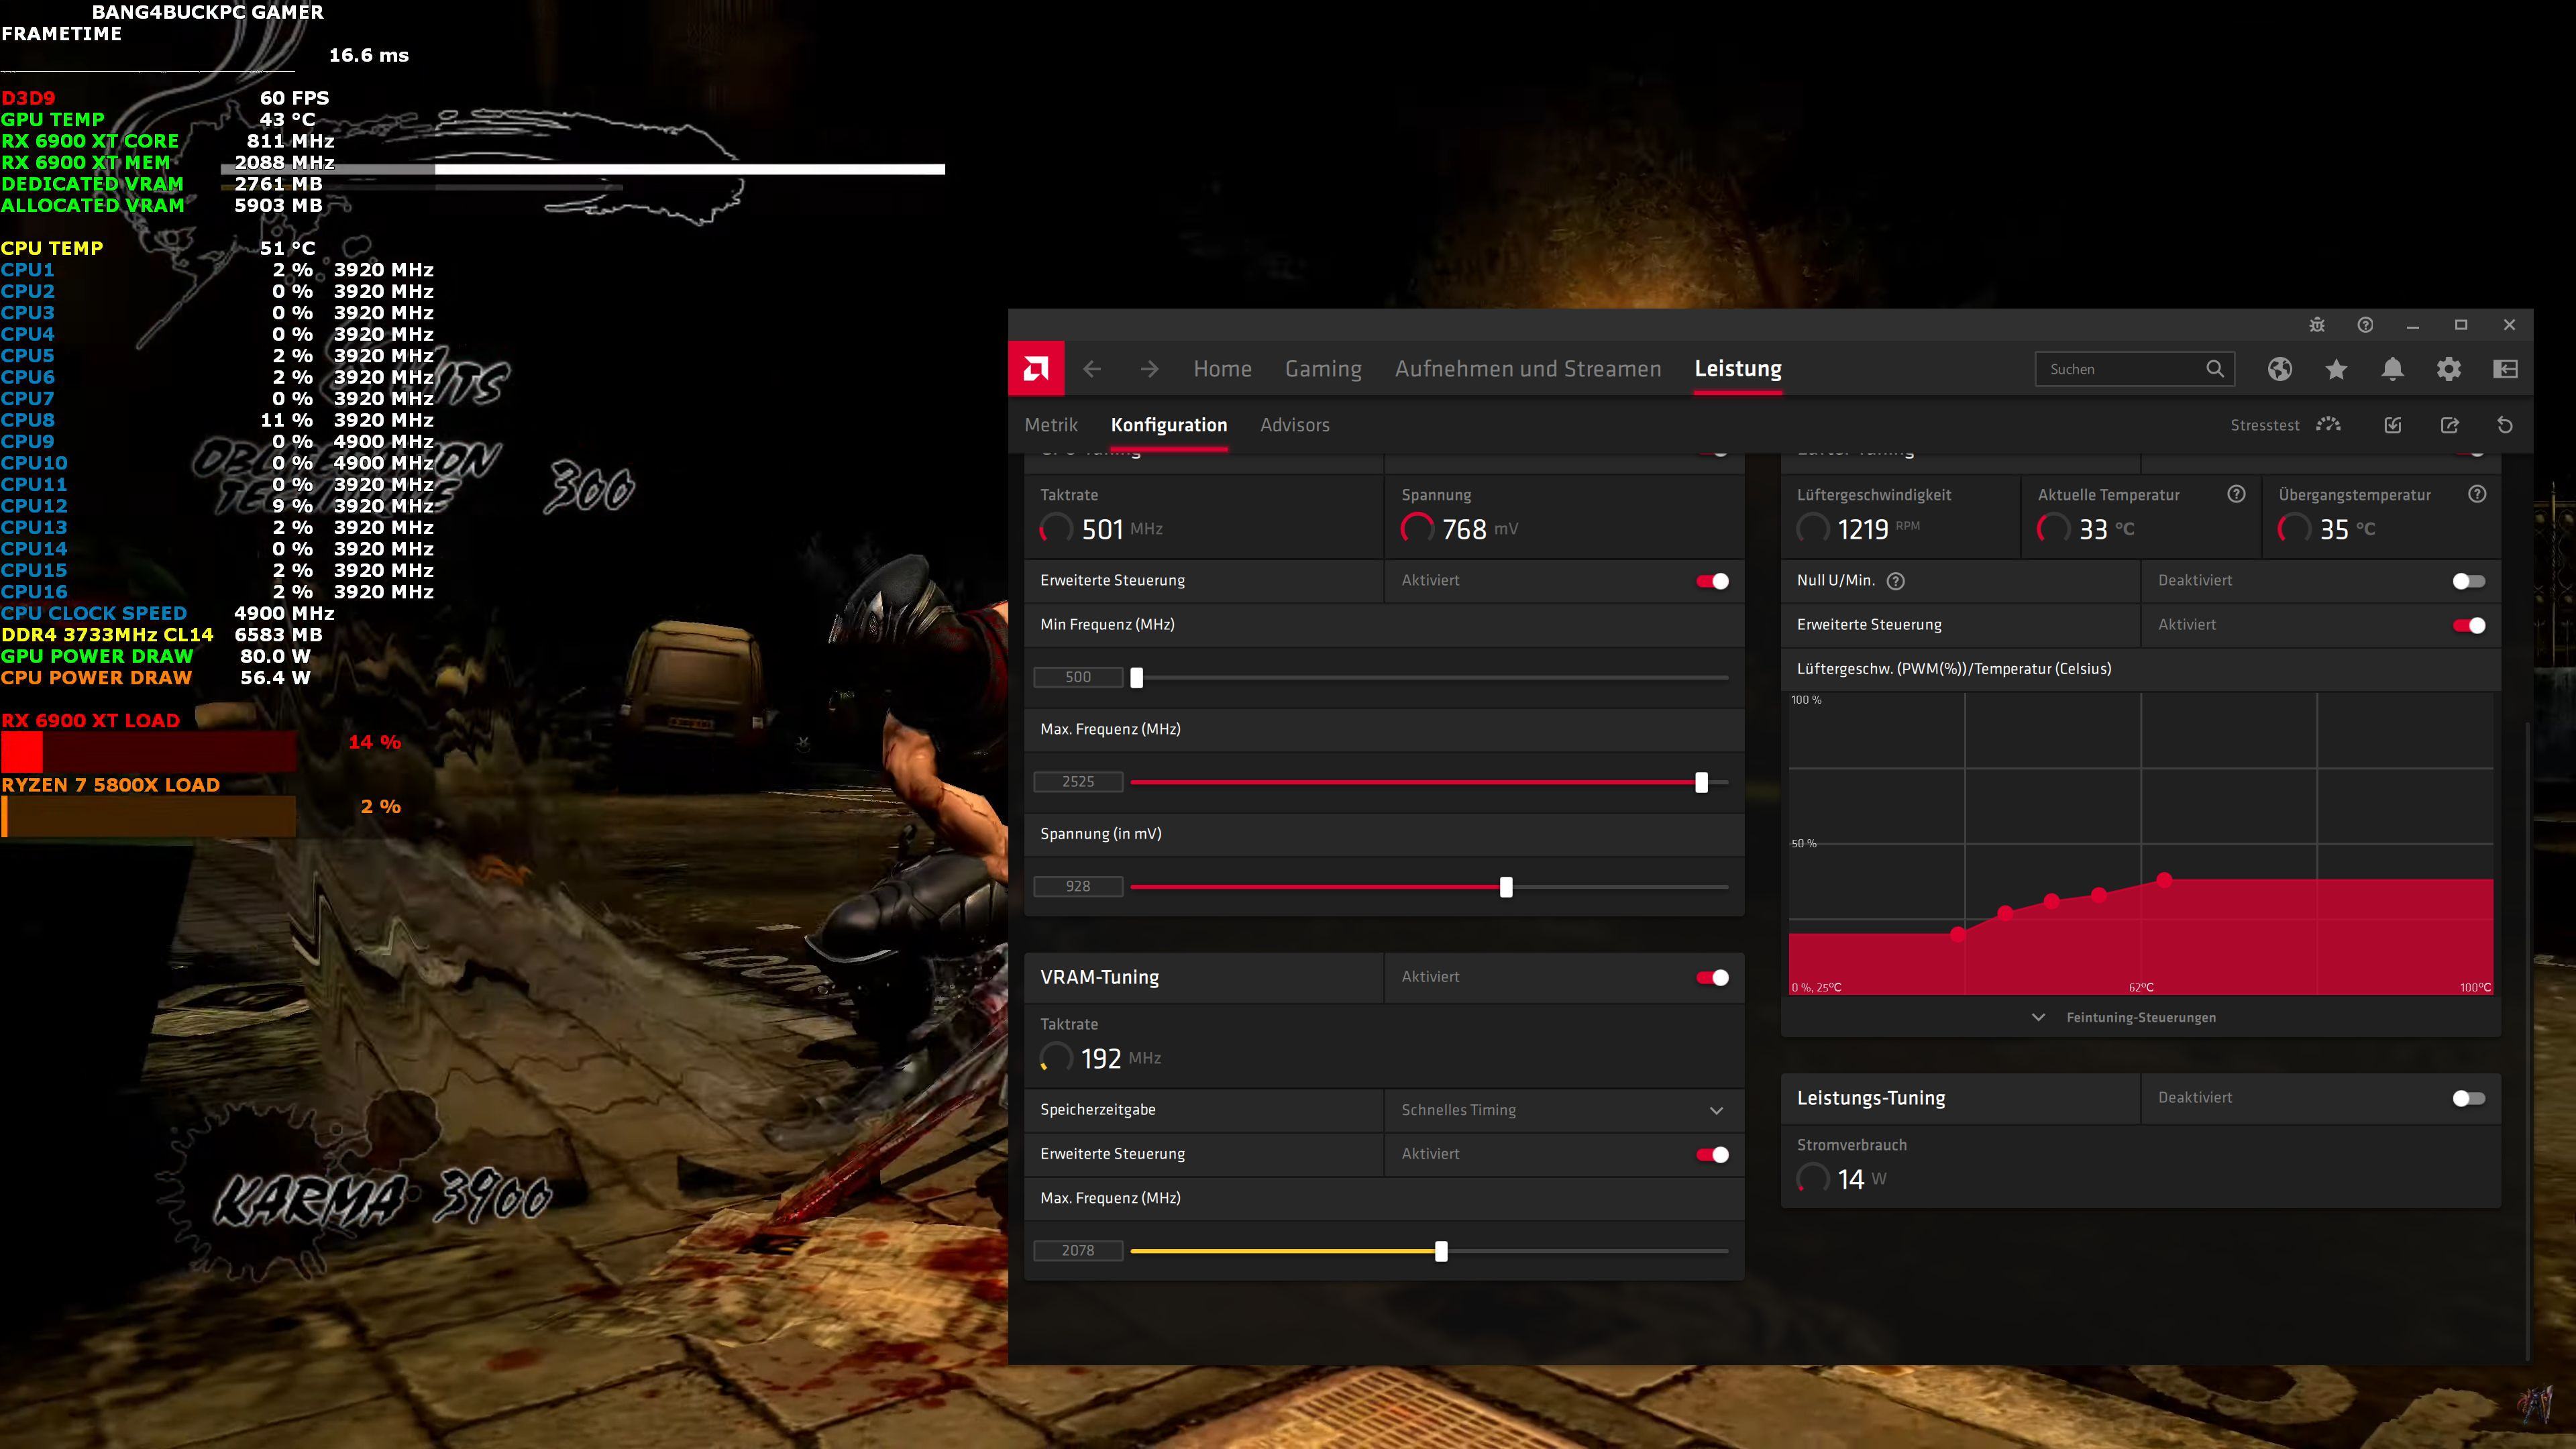Show help for Null U/Min.
Image resolution: width=2576 pixels, height=1449 pixels.
coord(1895,581)
